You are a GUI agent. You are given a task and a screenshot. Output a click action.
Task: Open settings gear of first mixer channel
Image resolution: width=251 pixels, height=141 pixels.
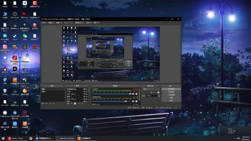136,94
